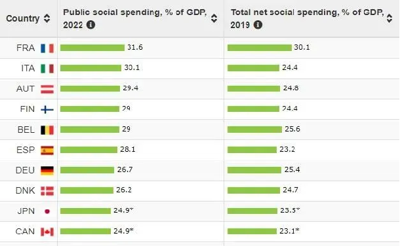Screen dimensions: 400x246
Task: Click the Canada flag icon
Action: tap(47, 232)
